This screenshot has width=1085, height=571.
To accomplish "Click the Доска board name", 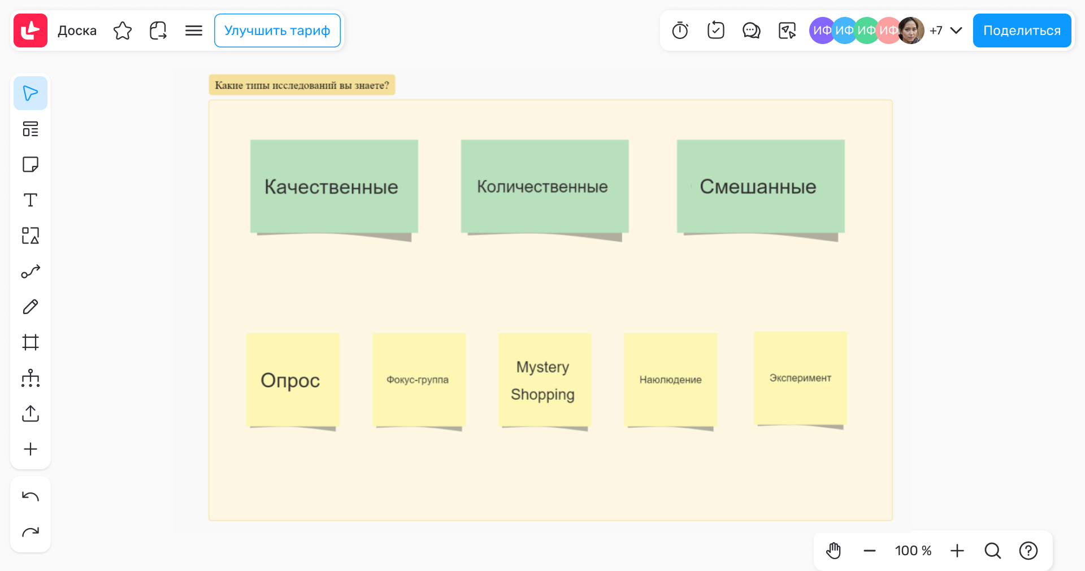I will pos(77,30).
